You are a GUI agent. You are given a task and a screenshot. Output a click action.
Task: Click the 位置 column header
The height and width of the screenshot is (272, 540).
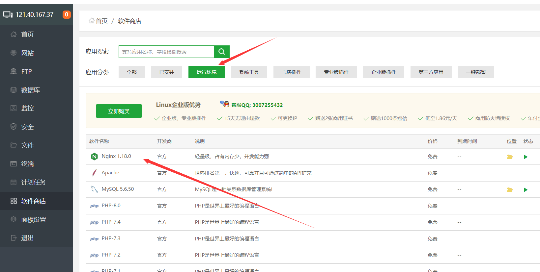coord(512,141)
